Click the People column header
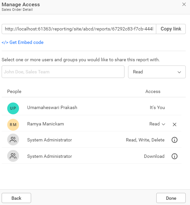 [x=14, y=91]
